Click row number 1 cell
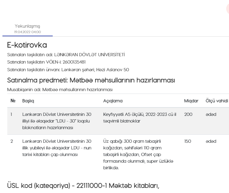Image resolution: width=229 pixels, height=193 pixels. 11,114
